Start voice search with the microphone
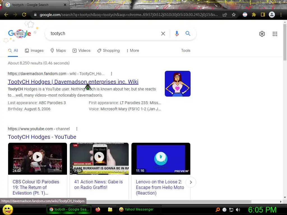This screenshot has width=287, height=215. 177,34
